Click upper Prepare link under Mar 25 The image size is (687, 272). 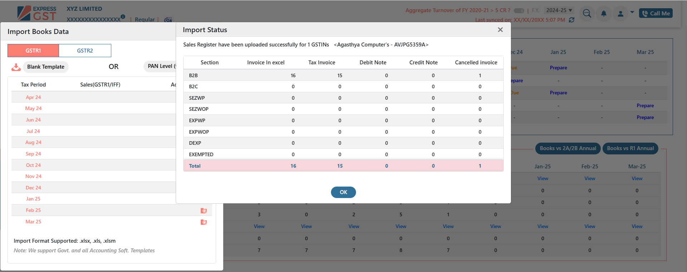[x=645, y=105]
